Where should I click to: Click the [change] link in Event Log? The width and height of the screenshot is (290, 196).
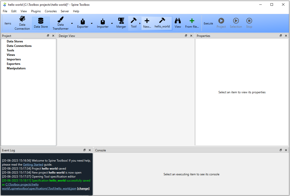83,189
